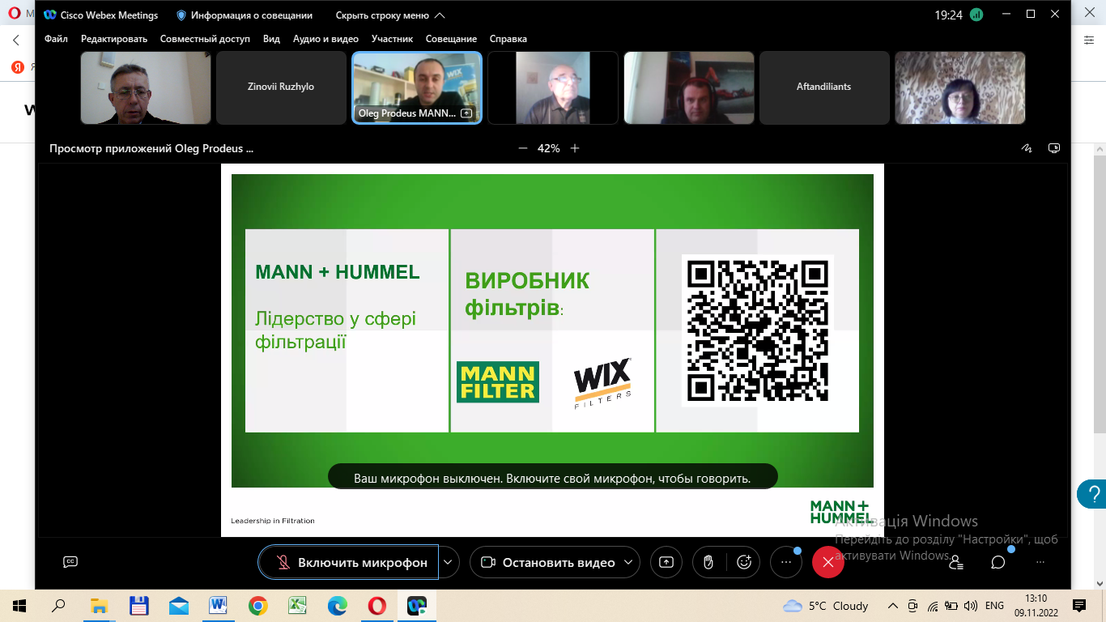Viewport: 1106px width, 622px height.
Task: Click the Включить микрофон unmute button
Action: 349,562
